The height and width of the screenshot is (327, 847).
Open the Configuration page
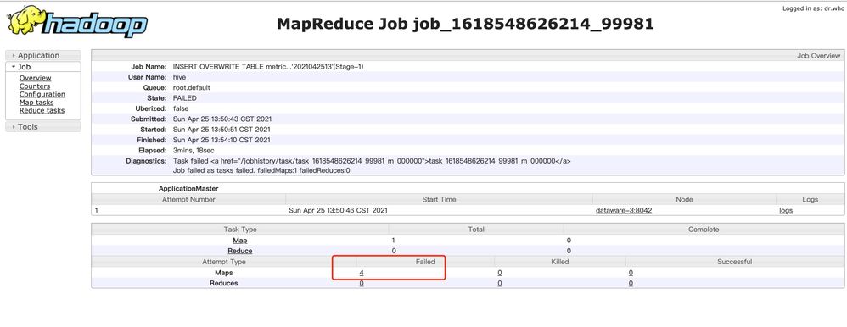tap(42, 94)
